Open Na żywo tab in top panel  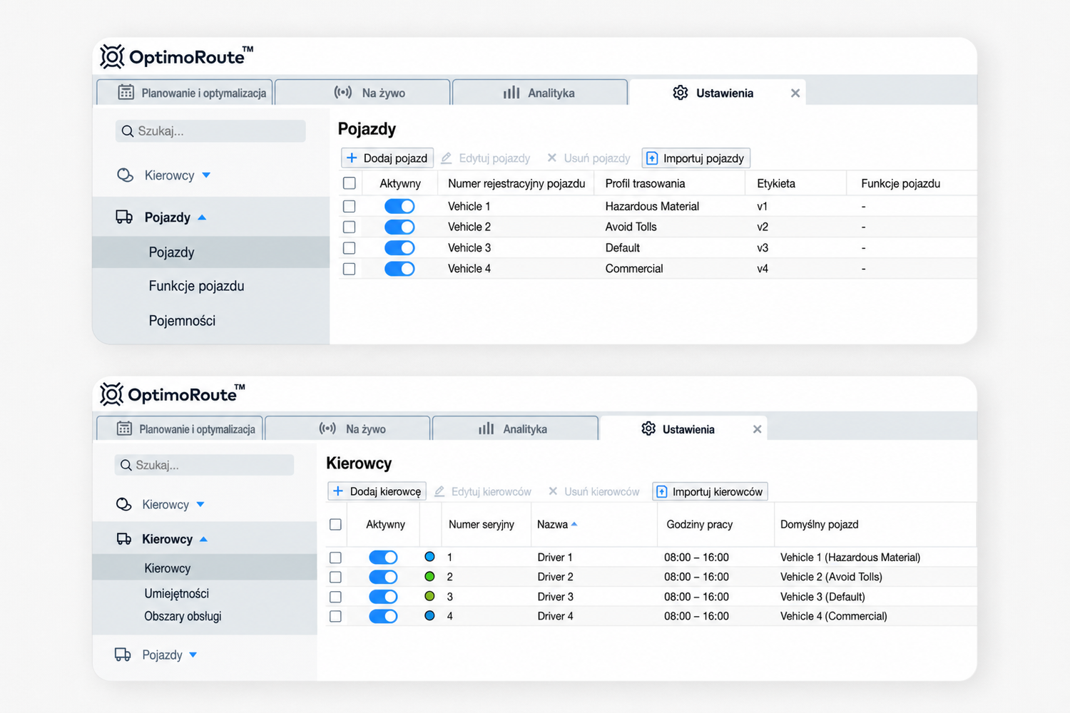tap(362, 92)
